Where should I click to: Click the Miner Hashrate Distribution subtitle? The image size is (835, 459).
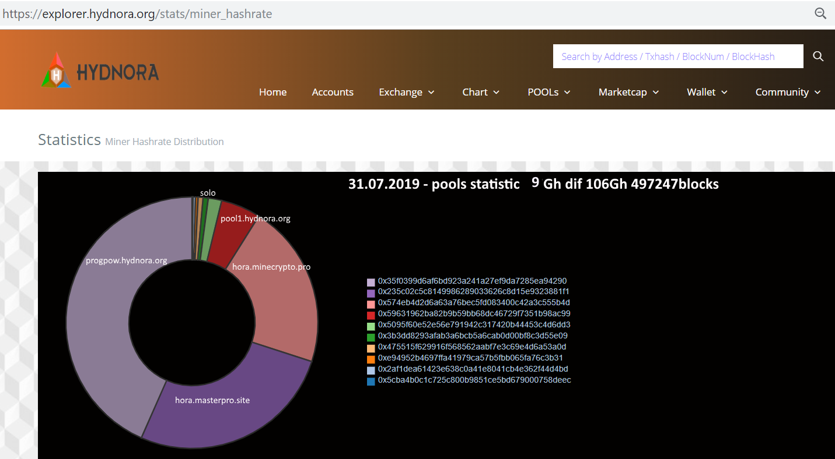(165, 142)
